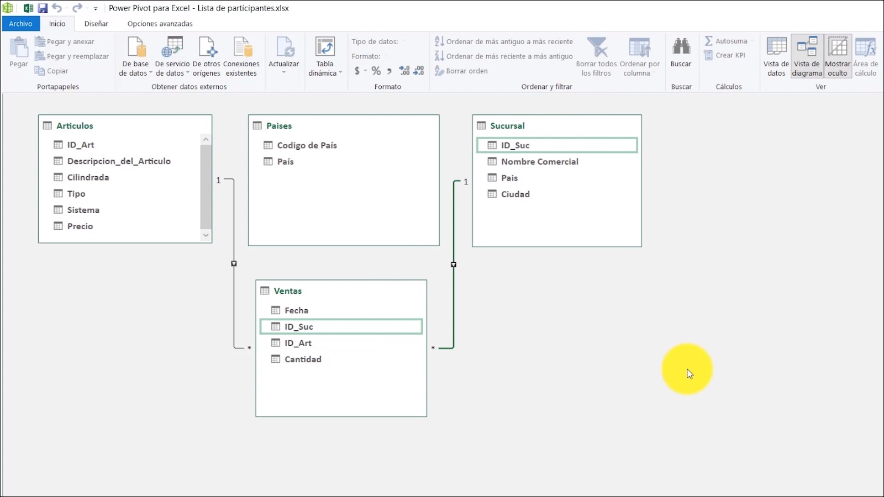This screenshot has width=884, height=497.
Task: Open the Opciones avanzadas tab
Action: click(160, 24)
